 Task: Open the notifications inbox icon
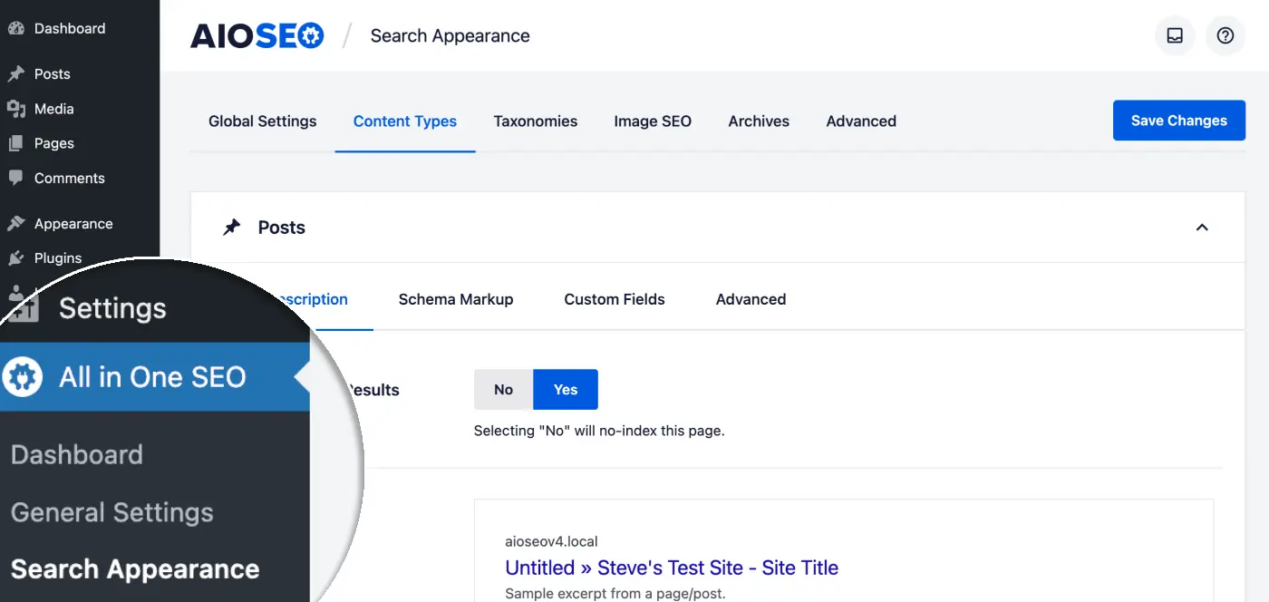tap(1175, 36)
